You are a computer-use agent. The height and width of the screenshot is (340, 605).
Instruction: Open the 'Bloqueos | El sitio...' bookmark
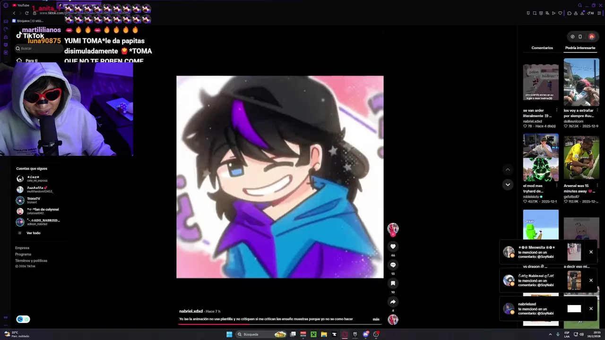click(28, 21)
